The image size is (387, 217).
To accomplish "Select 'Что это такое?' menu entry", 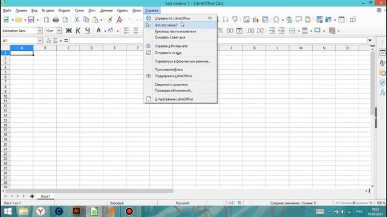I will coord(180,25).
